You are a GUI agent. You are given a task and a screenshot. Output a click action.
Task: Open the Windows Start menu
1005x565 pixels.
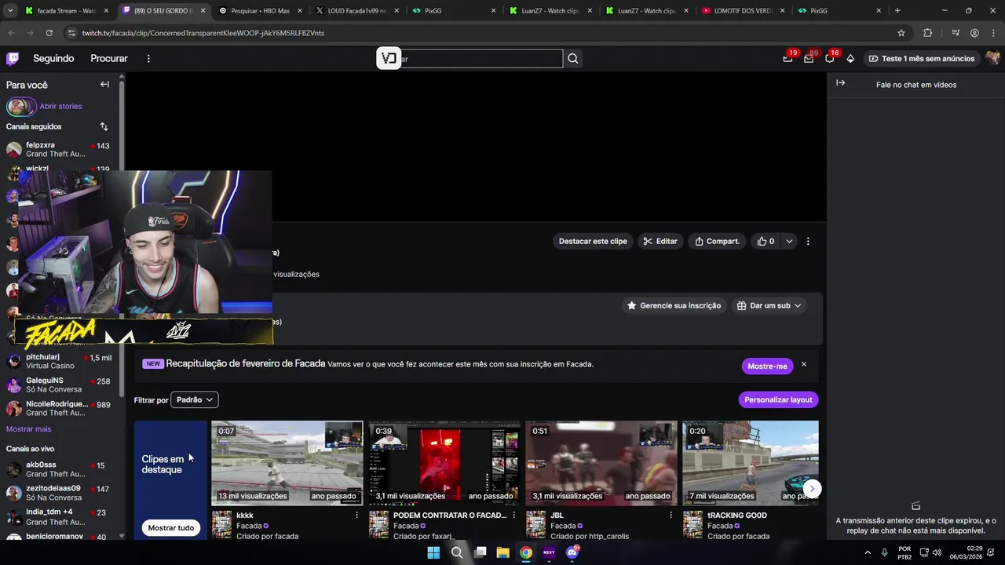pos(433,552)
